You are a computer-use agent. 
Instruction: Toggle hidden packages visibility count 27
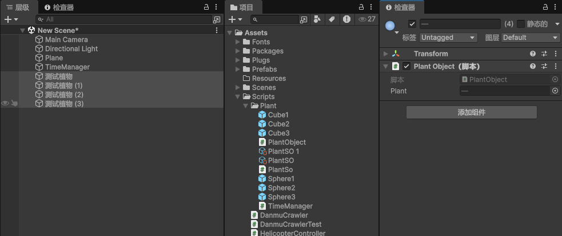pos(366,19)
